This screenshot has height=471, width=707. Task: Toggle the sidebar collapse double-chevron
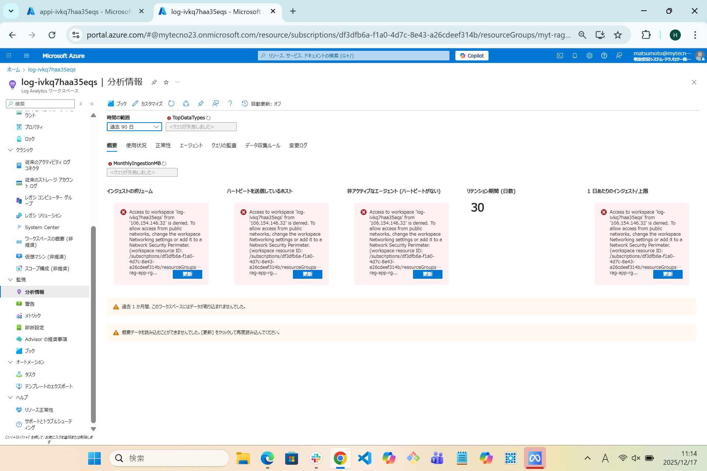(92, 104)
